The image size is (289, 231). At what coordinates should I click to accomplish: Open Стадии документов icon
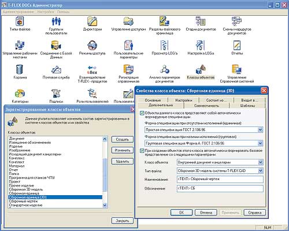pos(201,21)
